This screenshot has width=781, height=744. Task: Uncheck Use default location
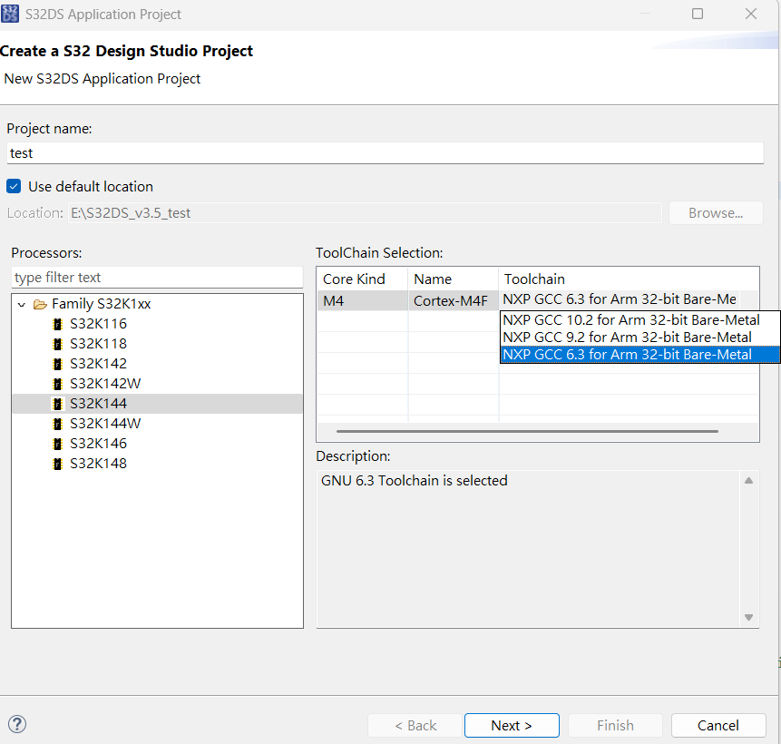click(14, 186)
